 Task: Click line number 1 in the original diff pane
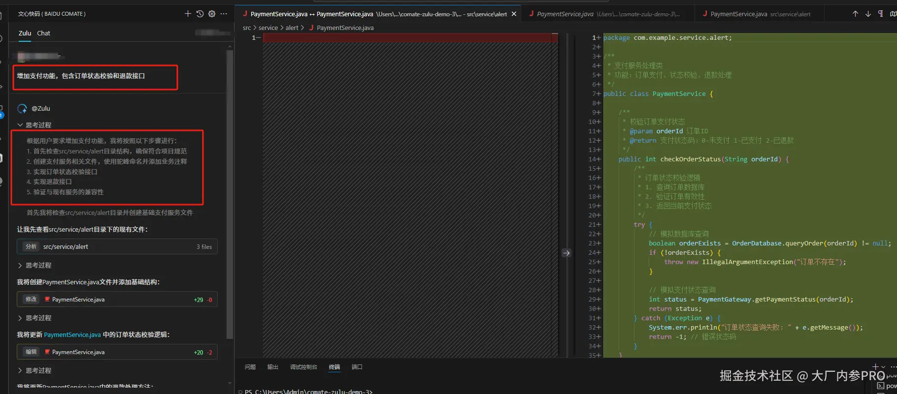pyautogui.click(x=254, y=38)
